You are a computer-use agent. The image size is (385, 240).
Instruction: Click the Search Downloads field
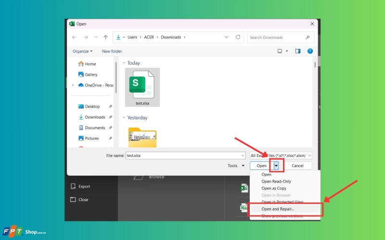[281, 37]
